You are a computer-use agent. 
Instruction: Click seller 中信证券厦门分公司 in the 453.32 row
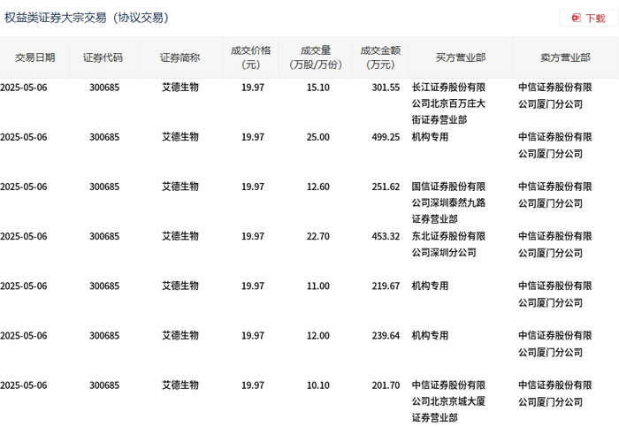click(x=555, y=245)
